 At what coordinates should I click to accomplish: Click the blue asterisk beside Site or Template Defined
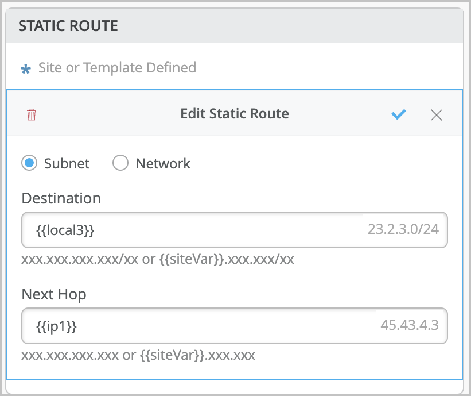click(x=25, y=68)
